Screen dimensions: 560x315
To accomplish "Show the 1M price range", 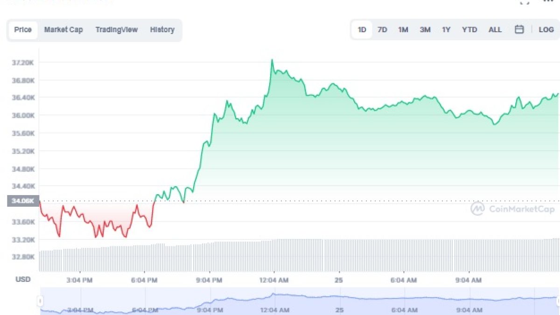I will pyautogui.click(x=403, y=29).
